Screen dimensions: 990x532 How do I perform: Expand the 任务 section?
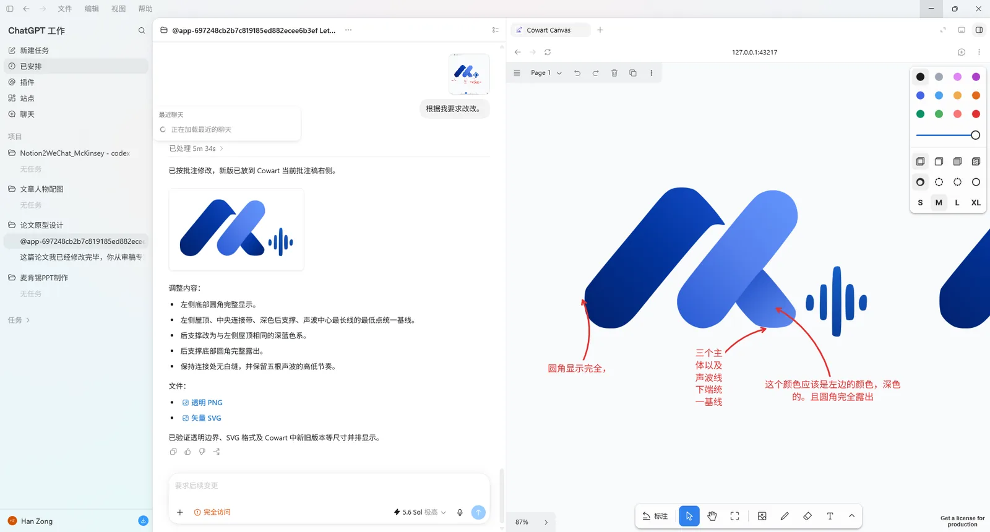[x=19, y=320]
